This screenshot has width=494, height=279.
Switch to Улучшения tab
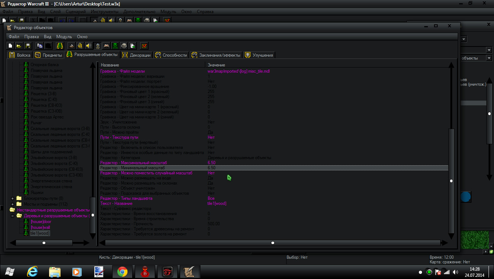(x=259, y=55)
